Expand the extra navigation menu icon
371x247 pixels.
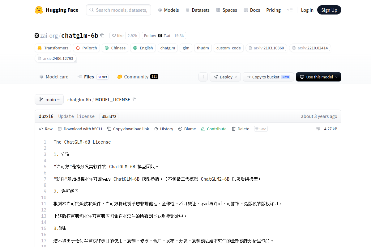[290, 10]
